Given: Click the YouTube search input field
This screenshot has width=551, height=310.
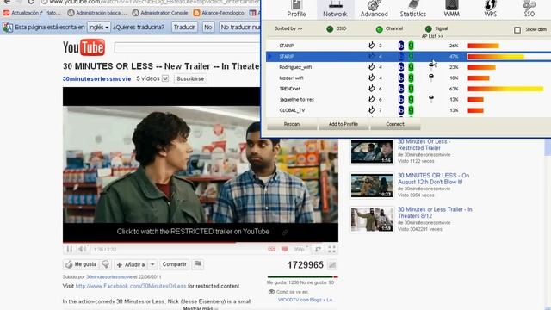Looking at the screenshot, I should pos(187,47).
